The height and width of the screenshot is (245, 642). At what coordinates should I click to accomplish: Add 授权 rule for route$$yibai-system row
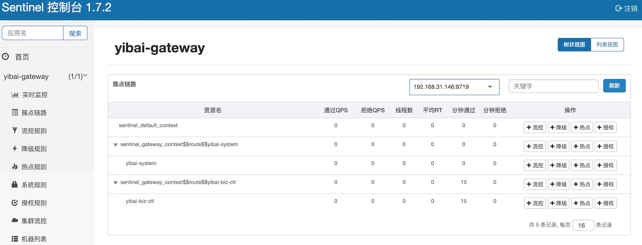pos(606,146)
